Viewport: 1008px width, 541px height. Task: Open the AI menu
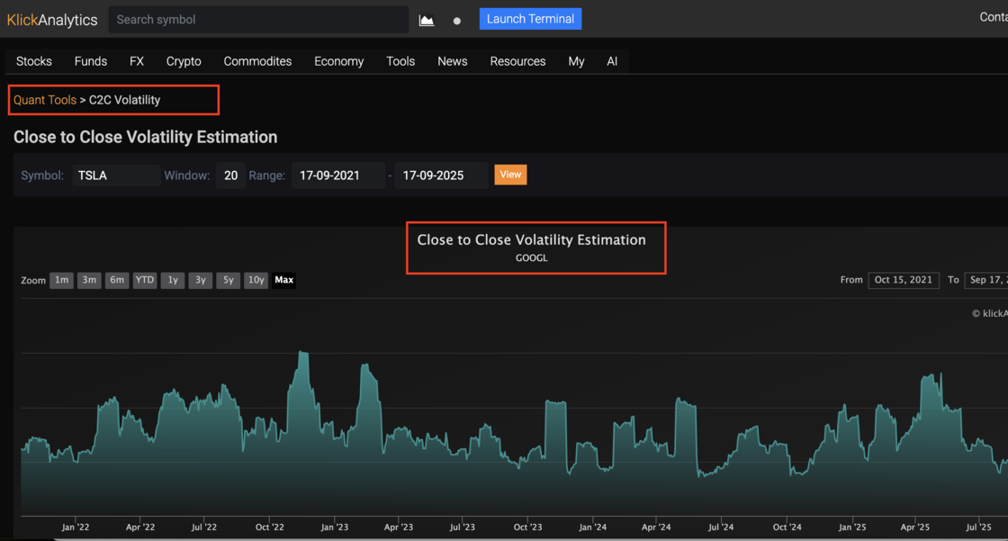tap(612, 61)
